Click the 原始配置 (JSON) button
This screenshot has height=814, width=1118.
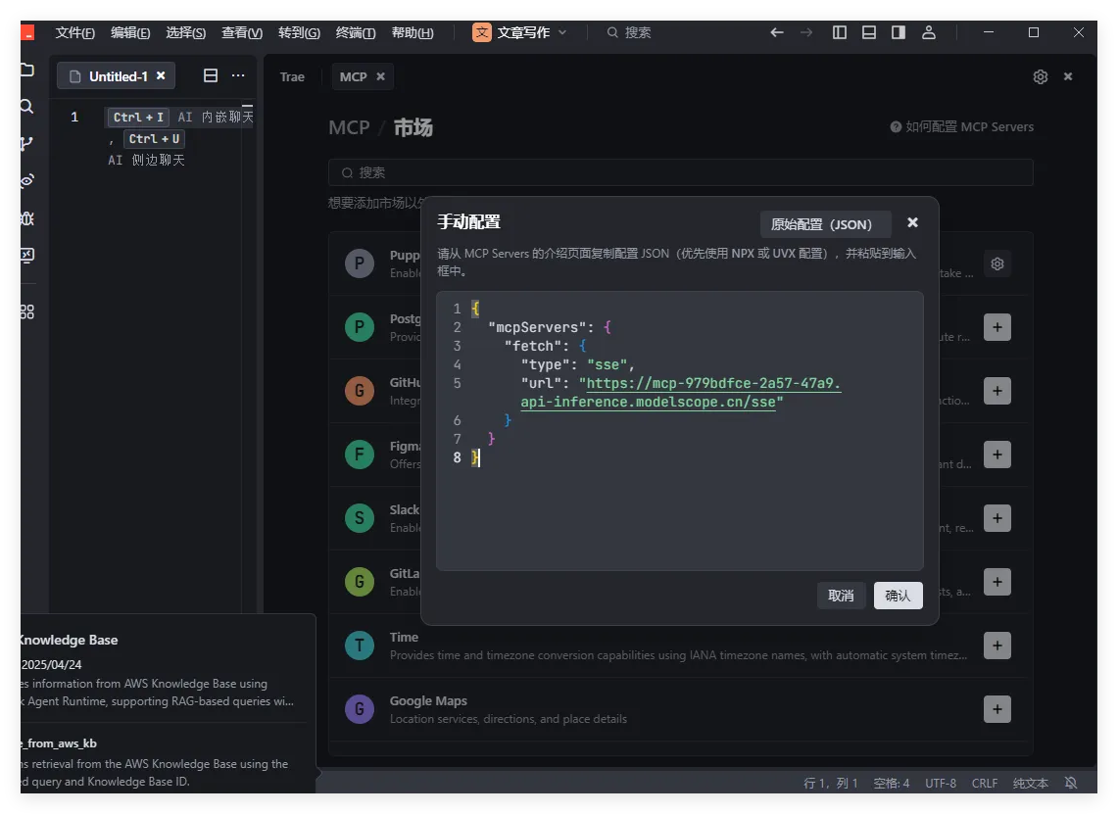(x=825, y=224)
